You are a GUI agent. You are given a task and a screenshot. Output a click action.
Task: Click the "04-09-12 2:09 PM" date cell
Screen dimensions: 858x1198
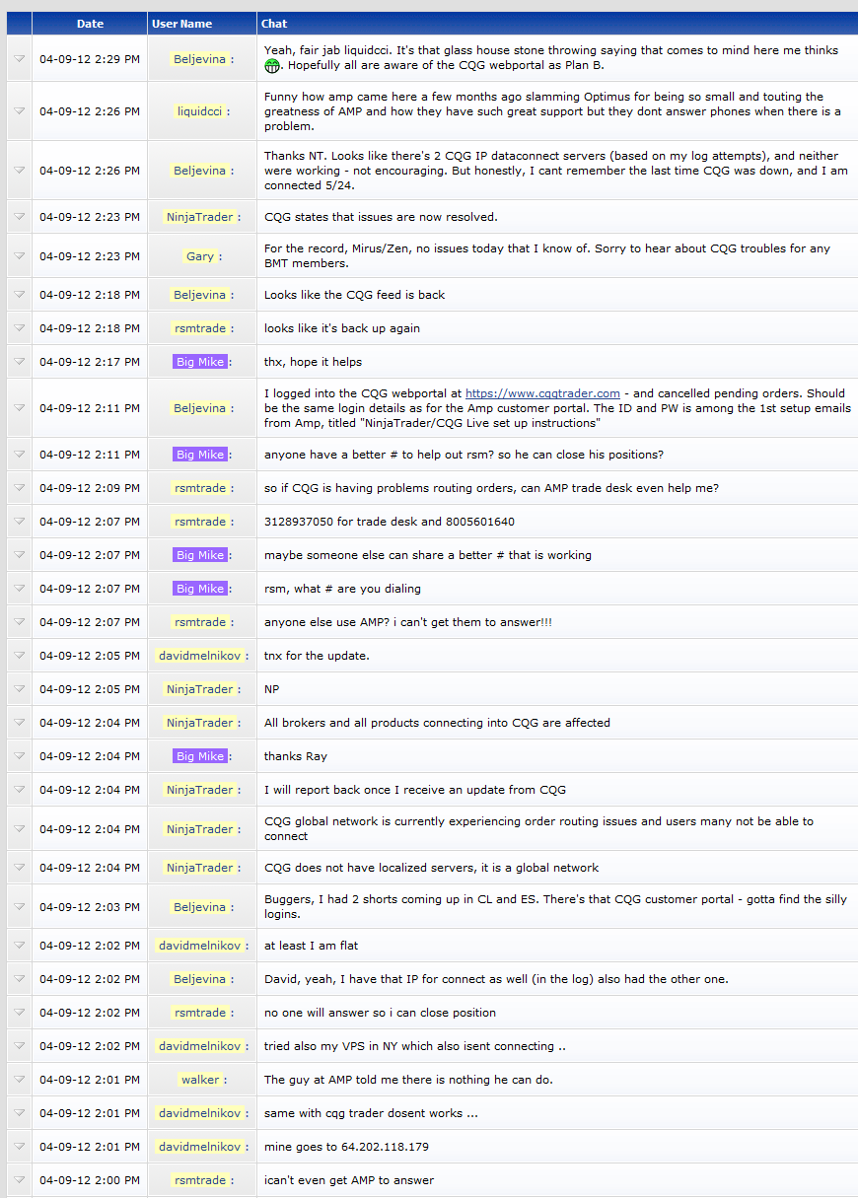coord(90,488)
